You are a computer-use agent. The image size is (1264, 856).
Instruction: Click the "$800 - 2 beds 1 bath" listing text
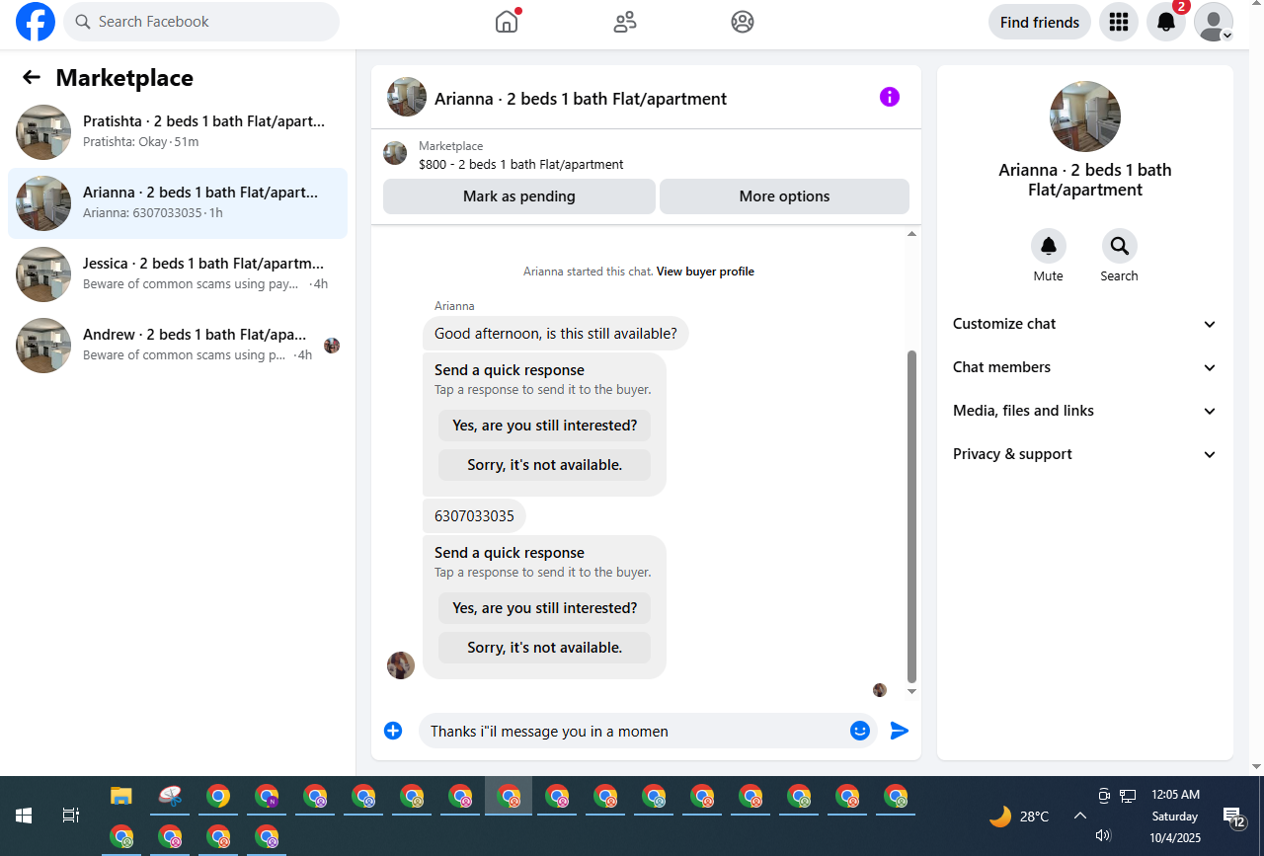click(521, 165)
